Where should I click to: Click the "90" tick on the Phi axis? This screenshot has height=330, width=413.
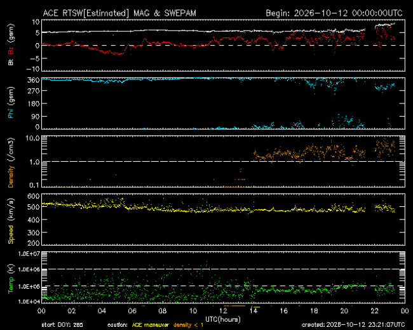pyautogui.click(x=36, y=116)
